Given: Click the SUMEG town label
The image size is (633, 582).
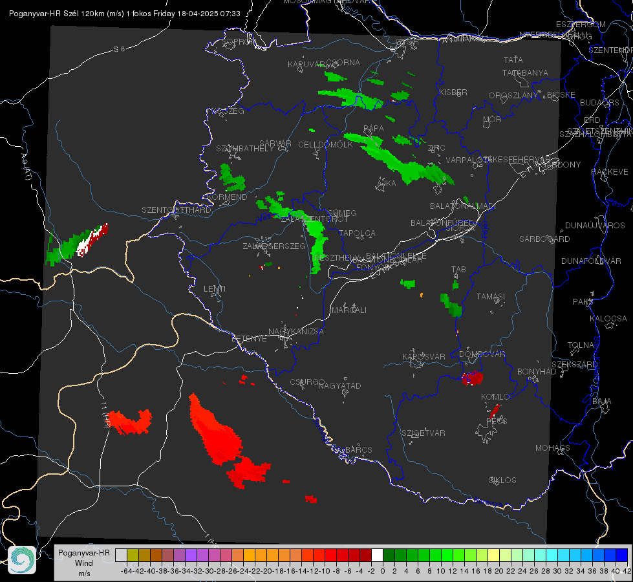Looking at the screenshot, I should [x=342, y=213].
